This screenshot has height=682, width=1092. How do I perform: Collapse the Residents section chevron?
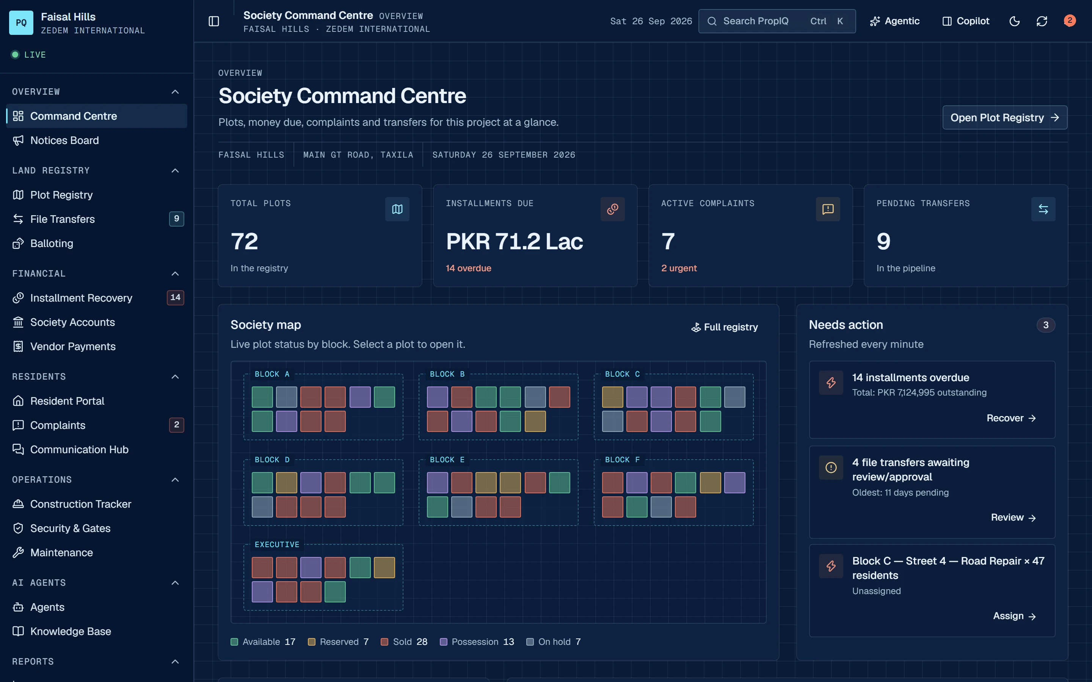[x=175, y=377]
